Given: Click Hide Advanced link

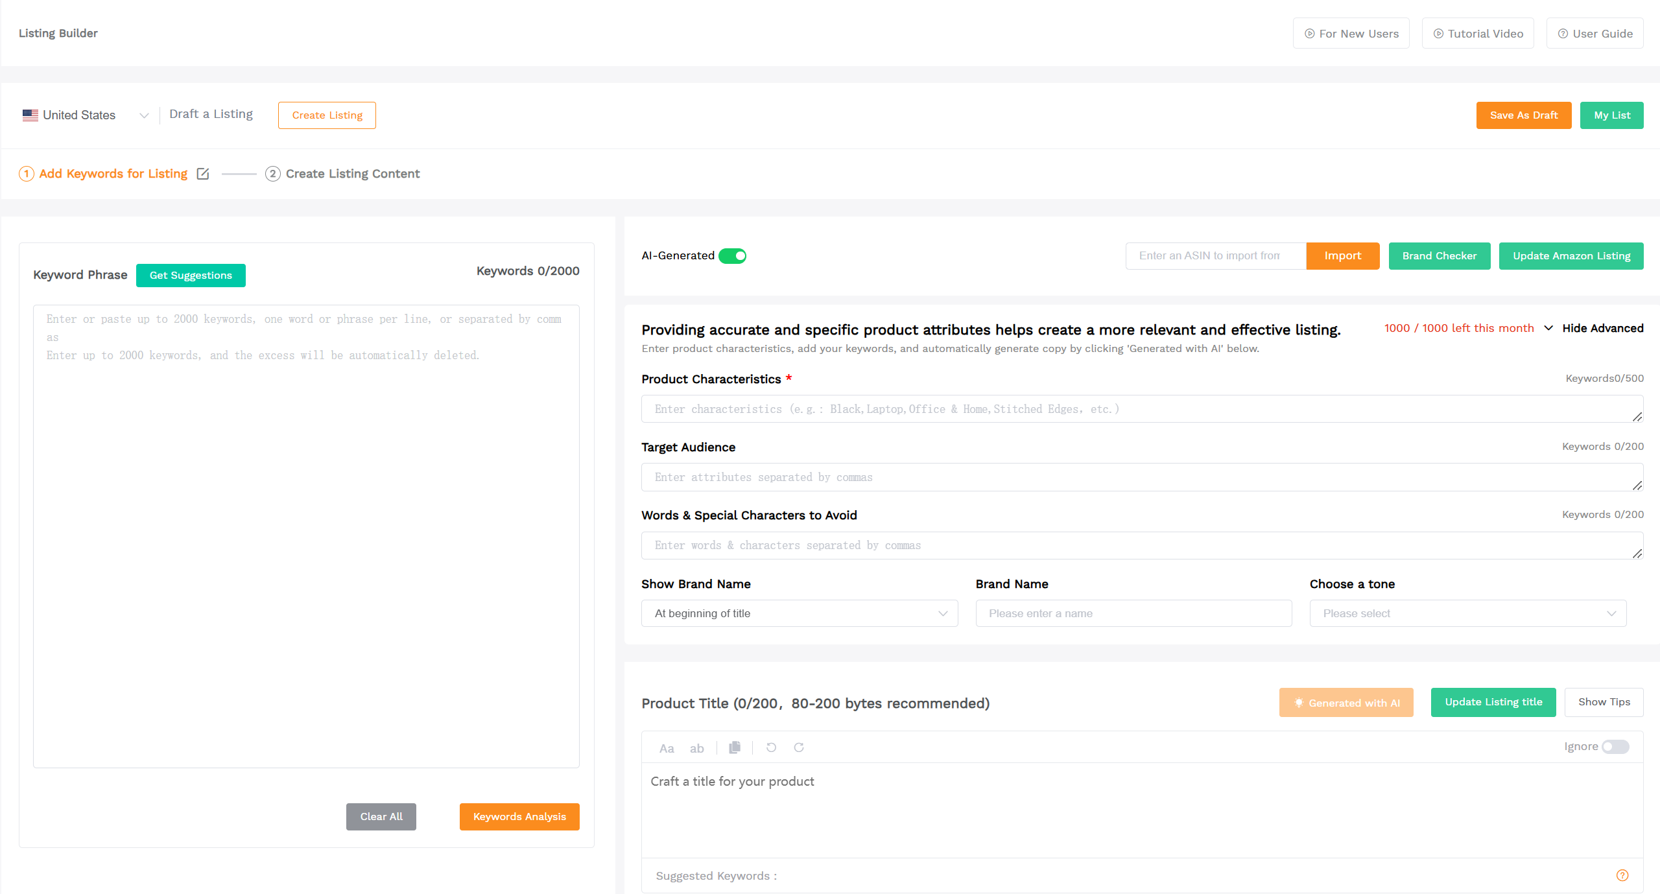Looking at the screenshot, I should tap(1602, 327).
